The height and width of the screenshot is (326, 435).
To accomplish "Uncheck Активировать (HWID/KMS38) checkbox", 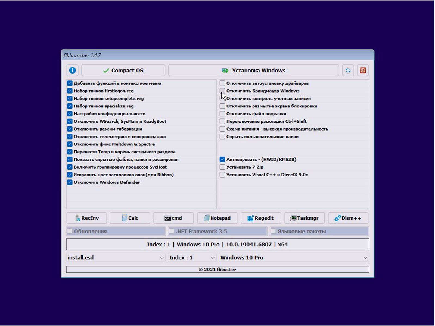I will pos(222,160).
